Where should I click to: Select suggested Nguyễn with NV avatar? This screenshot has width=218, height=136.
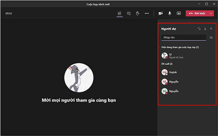[187, 91]
